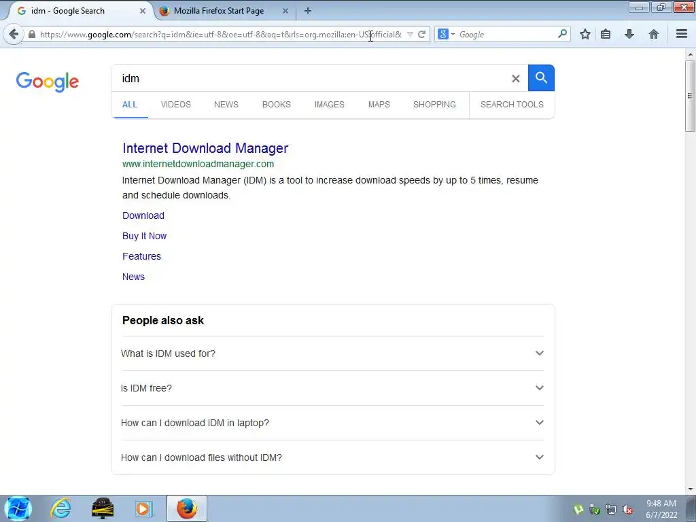
Task: Click inside the Google search field containing idm
Action: 311,78
